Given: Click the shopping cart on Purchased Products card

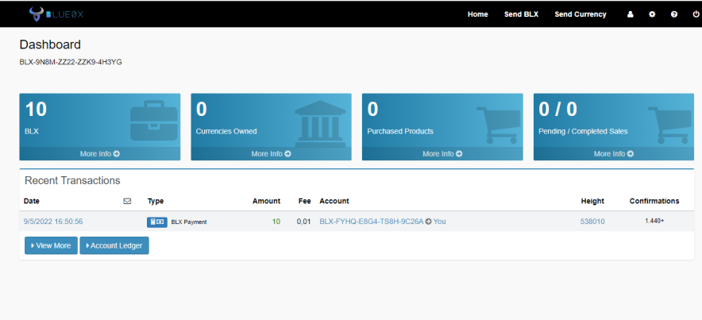Looking at the screenshot, I should (x=498, y=125).
